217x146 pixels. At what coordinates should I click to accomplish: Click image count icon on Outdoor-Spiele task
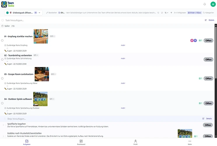(200, 103)
